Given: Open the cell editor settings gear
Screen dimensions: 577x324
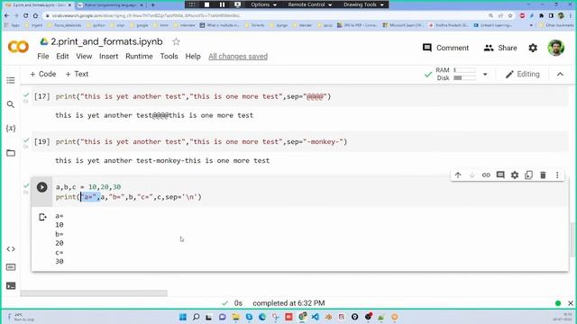Looking at the screenshot, I should coord(515,175).
